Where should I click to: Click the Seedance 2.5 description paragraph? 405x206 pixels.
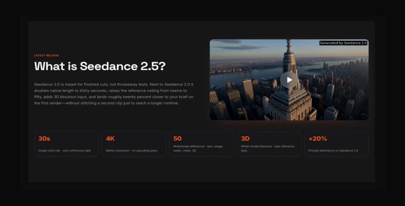(x=114, y=94)
